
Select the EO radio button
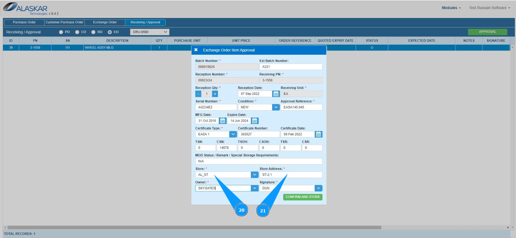tap(110, 32)
